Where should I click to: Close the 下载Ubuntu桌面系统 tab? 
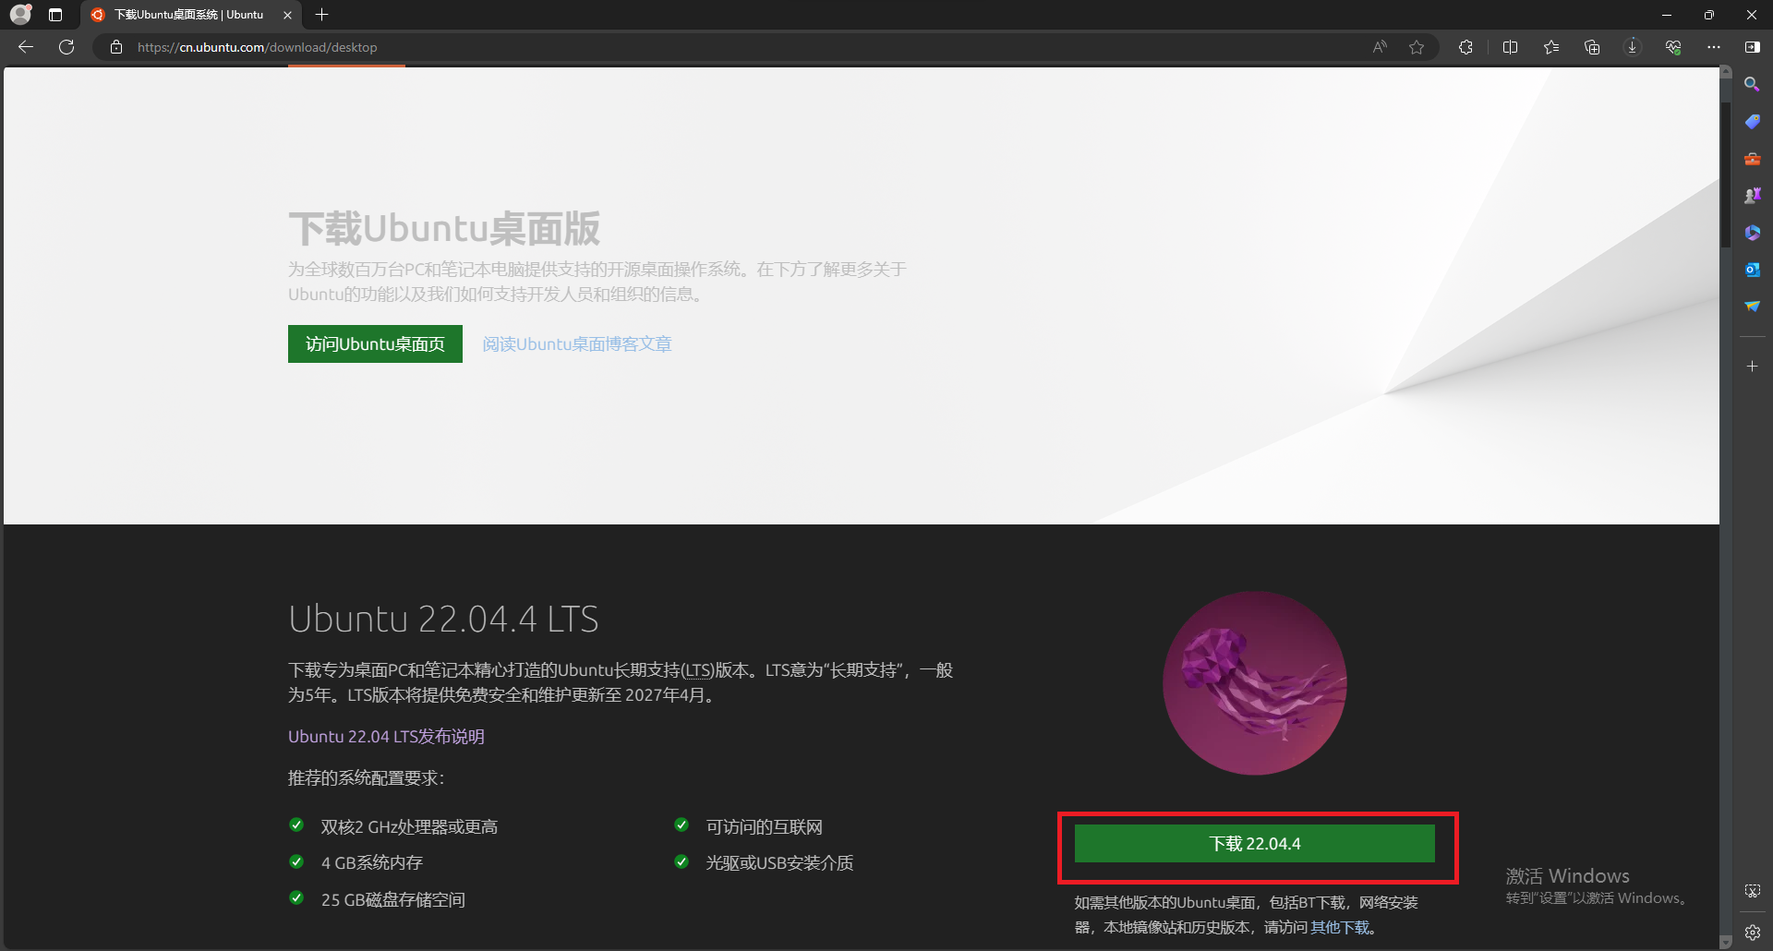pyautogui.click(x=287, y=15)
